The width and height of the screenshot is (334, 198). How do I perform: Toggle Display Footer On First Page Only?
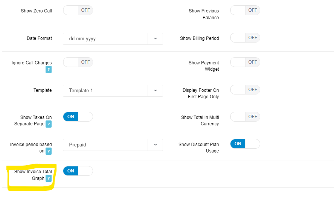point(245,90)
